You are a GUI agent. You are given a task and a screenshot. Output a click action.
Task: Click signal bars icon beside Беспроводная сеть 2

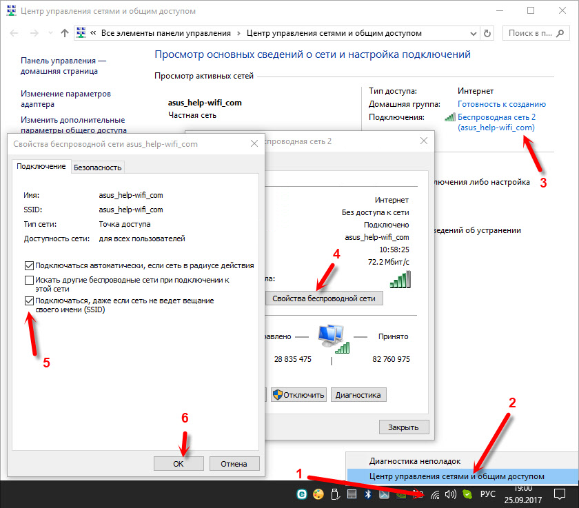pos(450,117)
